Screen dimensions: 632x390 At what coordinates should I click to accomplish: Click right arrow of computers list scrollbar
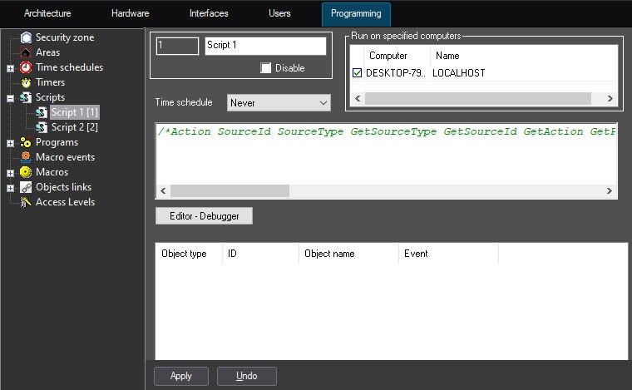pyautogui.click(x=610, y=99)
